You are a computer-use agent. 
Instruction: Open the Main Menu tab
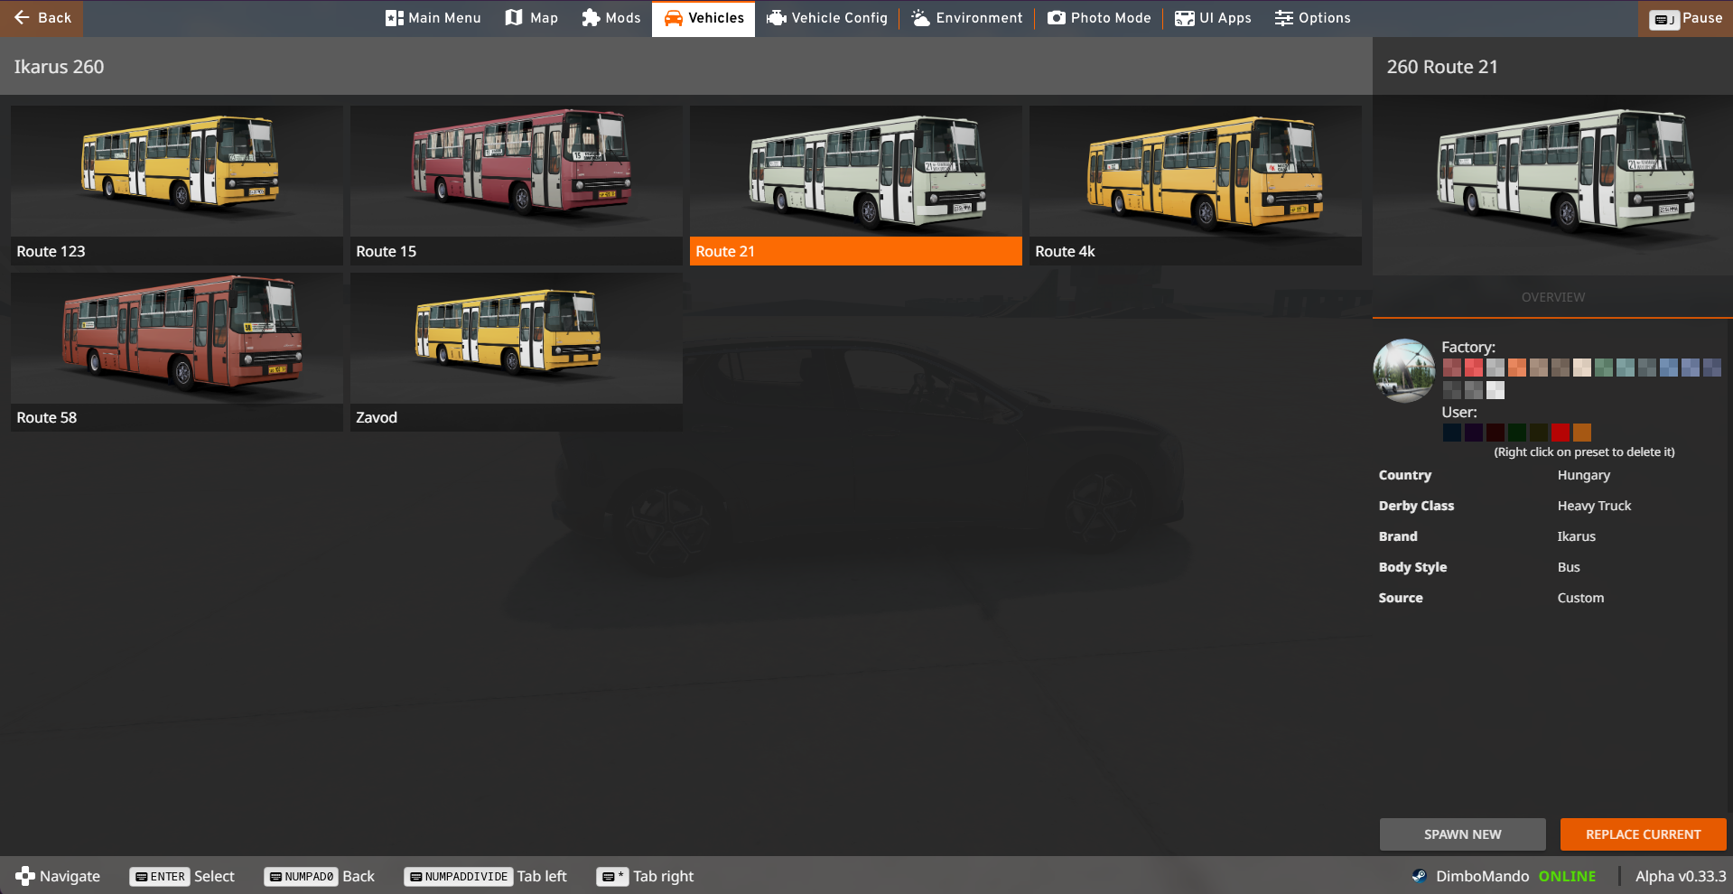pos(433,18)
